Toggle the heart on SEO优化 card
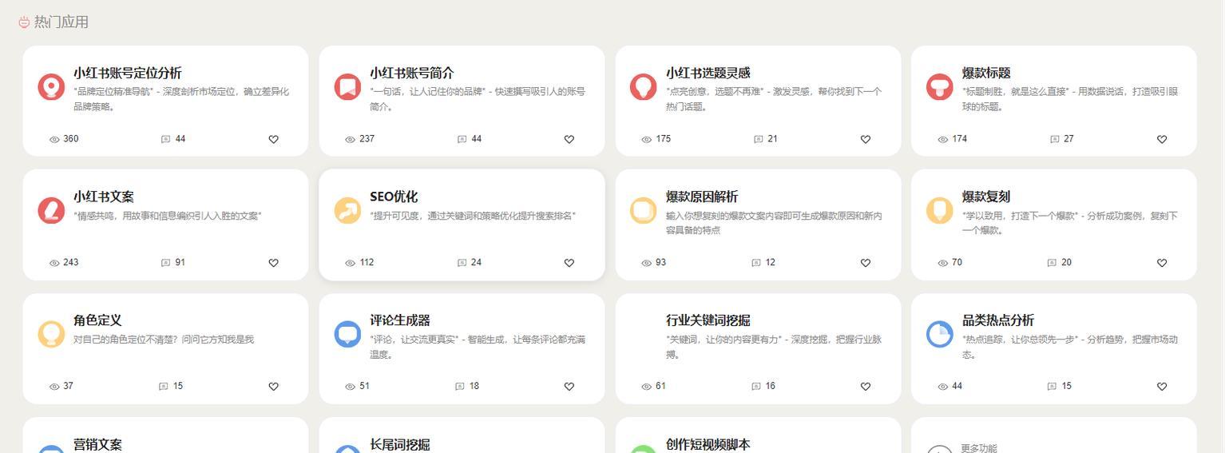This screenshot has height=453, width=1225. coord(569,263)
